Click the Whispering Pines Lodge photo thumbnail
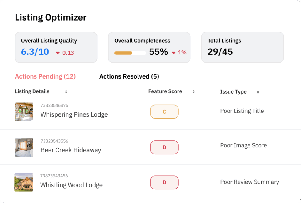301x203 pixels. point(24,112)
